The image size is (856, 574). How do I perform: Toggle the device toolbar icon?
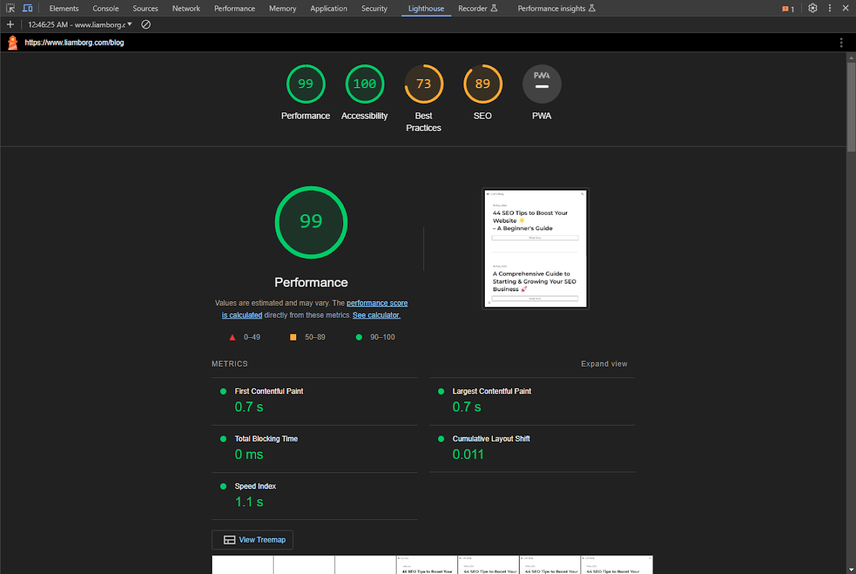(x=27, y=8)
